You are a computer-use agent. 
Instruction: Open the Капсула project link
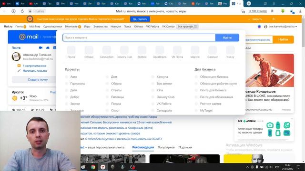click(162, 77)
